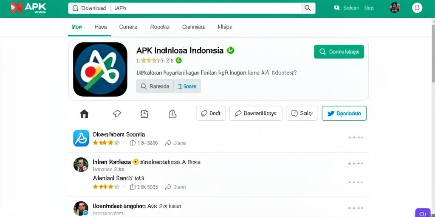
Task: Open the blue app icon for Dlosen lubora Soonlia
Action: [x=81, y=138]
